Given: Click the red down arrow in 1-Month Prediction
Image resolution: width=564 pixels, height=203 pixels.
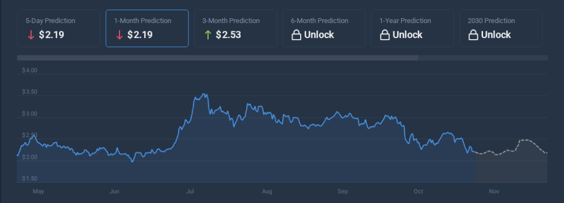Looking at the screenshot, I should pyautogui.click(x=119, y=35).
